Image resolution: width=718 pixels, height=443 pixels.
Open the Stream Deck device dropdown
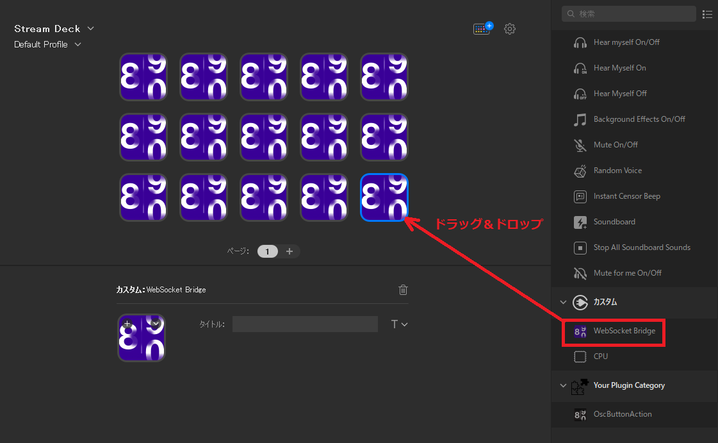[54, 28]
